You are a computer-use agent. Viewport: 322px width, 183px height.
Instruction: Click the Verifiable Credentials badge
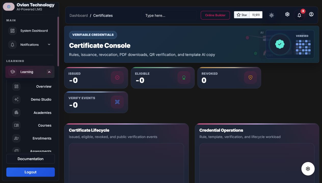point(93,35)
